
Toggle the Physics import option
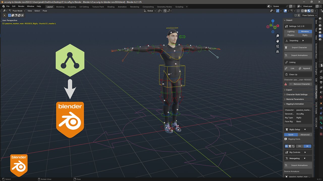click(x=291, y=35)
